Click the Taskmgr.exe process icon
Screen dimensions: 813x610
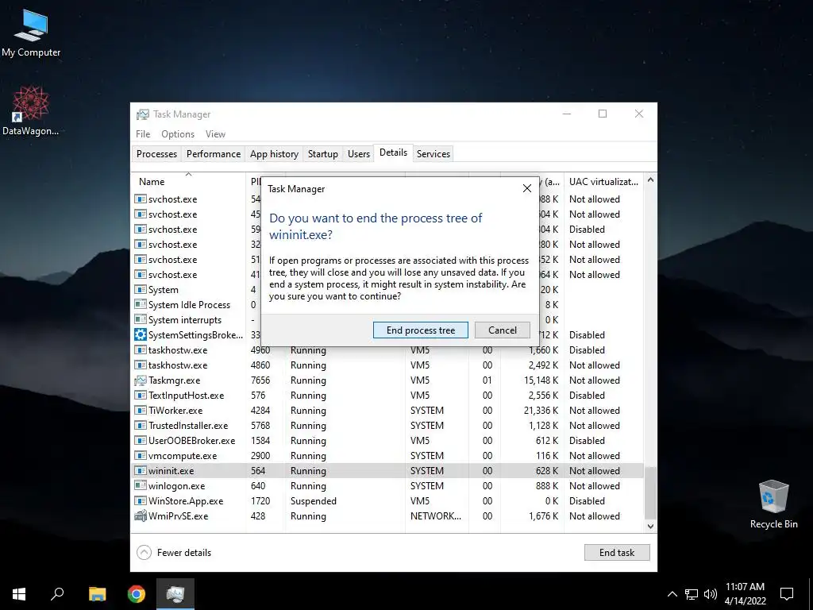pyautogui.click(x=140, y=380)
